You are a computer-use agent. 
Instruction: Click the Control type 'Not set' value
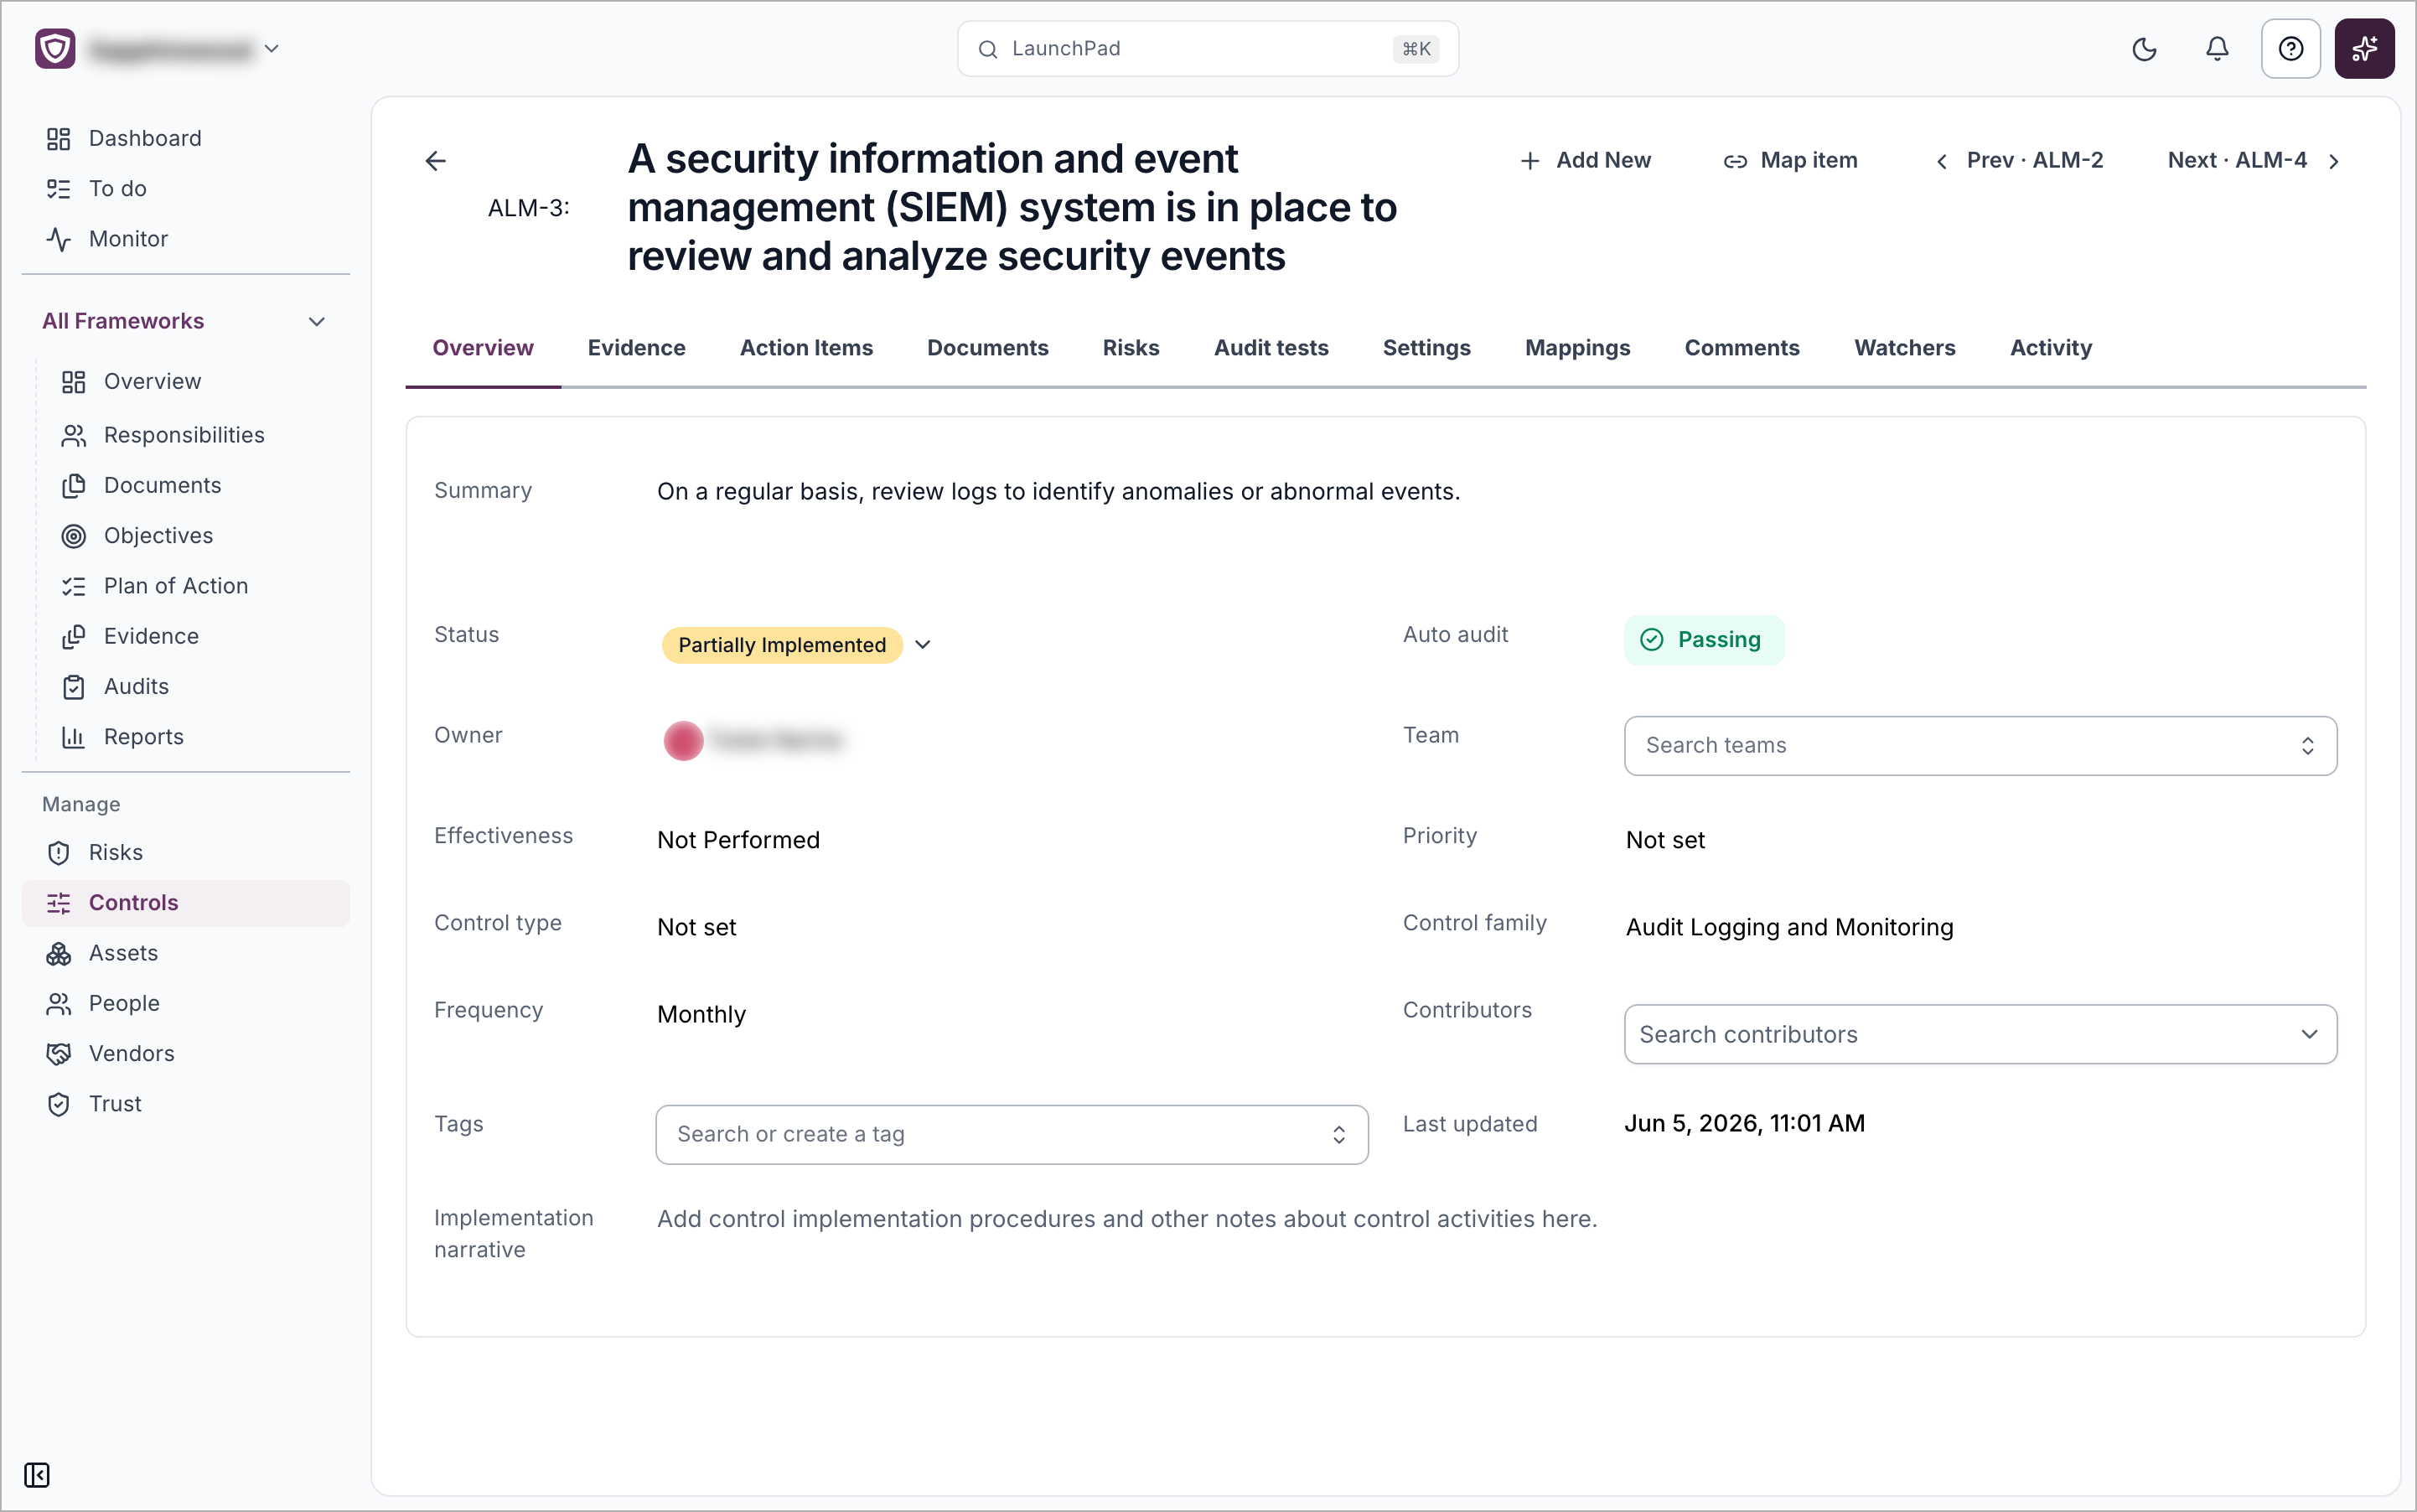pyautogui.click(x=697, y=927)
